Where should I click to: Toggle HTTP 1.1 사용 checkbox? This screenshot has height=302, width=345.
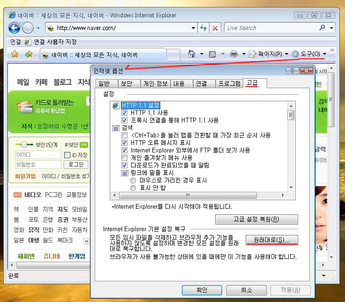(x=124, y=113)
